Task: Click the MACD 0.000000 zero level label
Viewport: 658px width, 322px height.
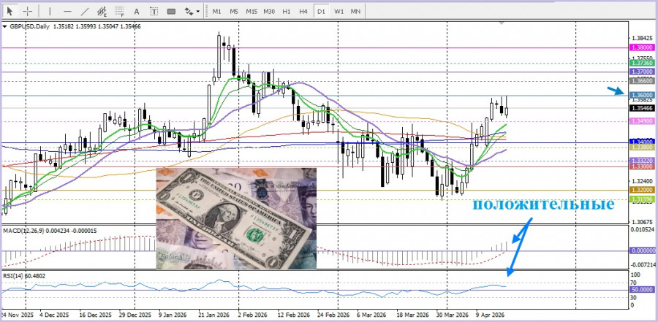Action: coord(643,250)
